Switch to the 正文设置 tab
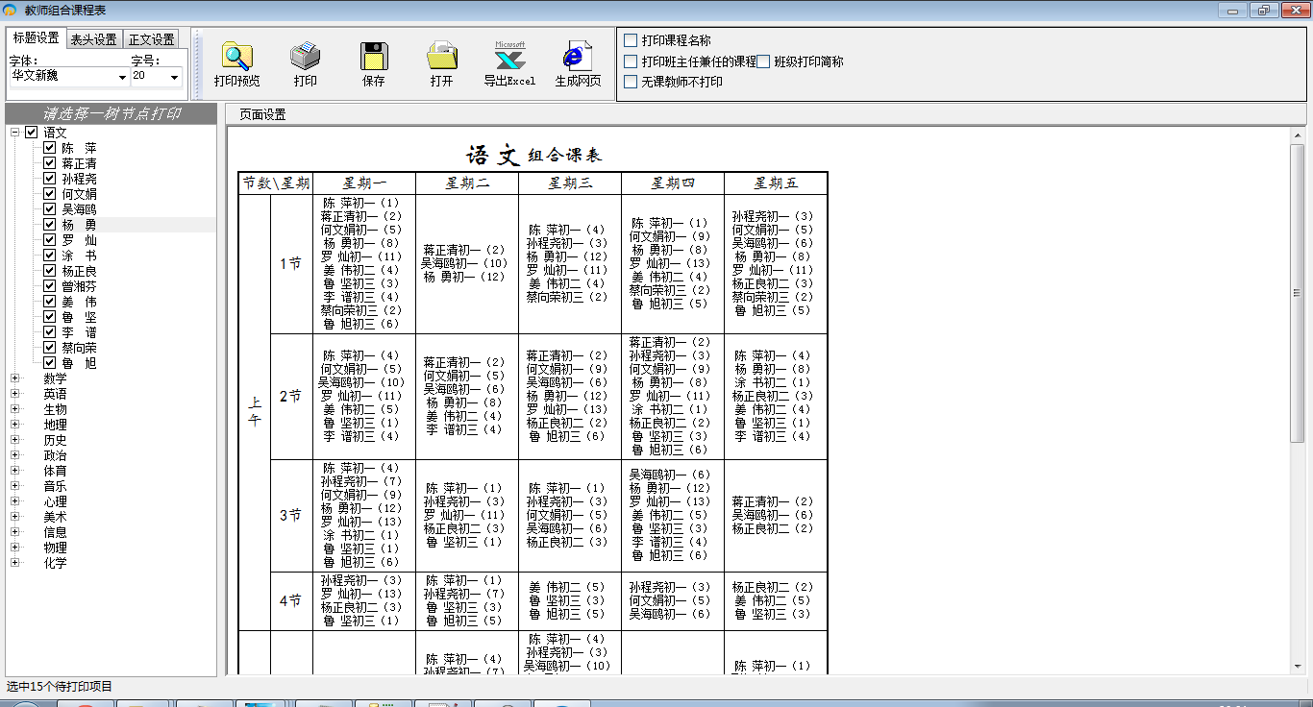The height and width of the screenshot is (707, 1313). (x=152, y=39)
